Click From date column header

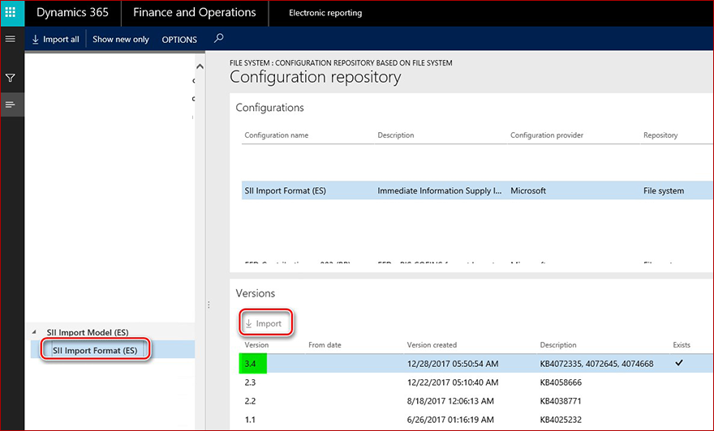(x=325, y=345)
